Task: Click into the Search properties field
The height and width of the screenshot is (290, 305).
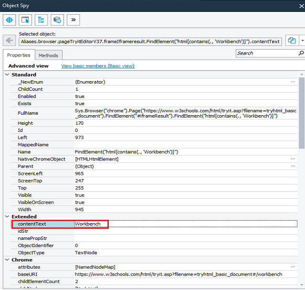Action: coord(266,53)
